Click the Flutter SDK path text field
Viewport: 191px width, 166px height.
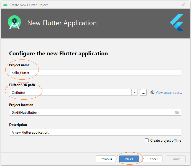point(71,93)
